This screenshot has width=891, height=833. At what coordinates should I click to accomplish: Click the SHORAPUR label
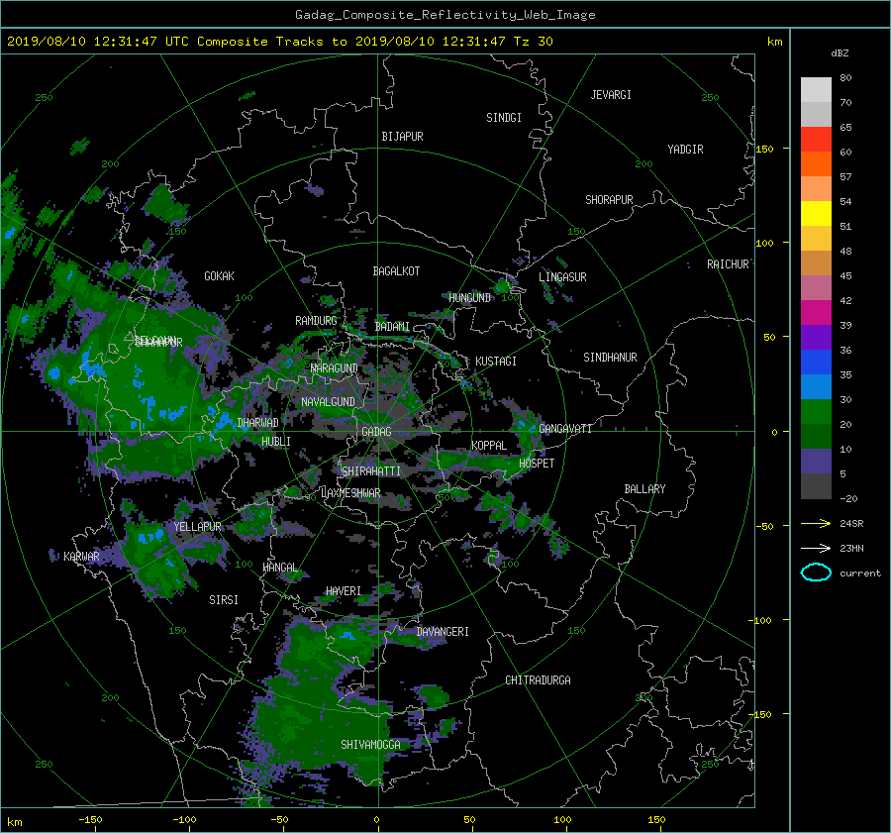(609, 200)
